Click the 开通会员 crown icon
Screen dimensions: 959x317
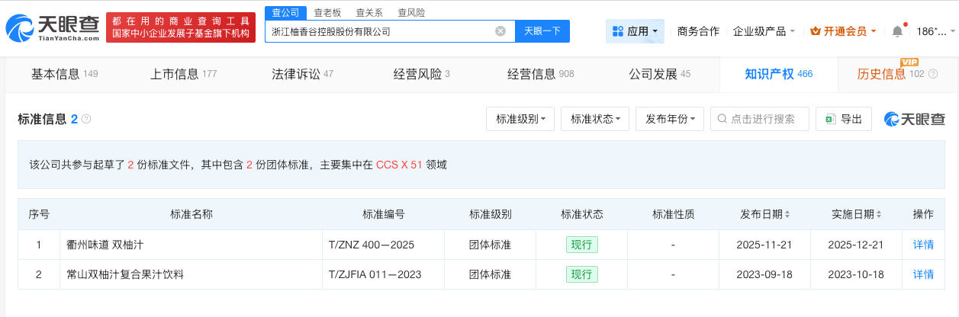pos(815,31)
